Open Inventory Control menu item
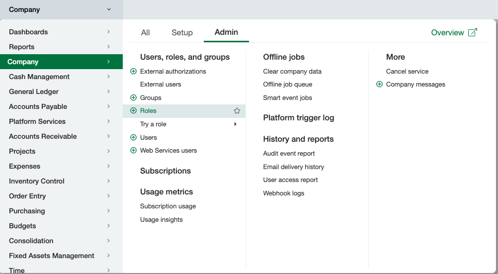498x274 pixels. click(x=61, y=181)
